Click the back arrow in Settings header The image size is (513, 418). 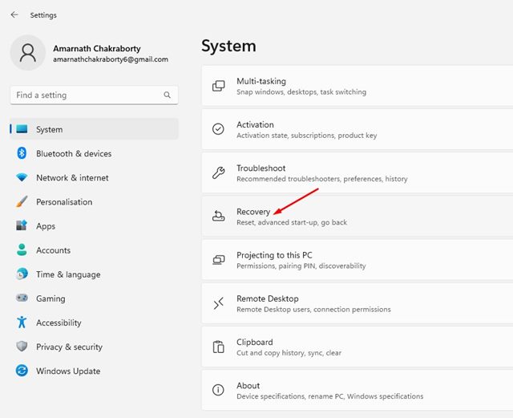tap(14, 14)
